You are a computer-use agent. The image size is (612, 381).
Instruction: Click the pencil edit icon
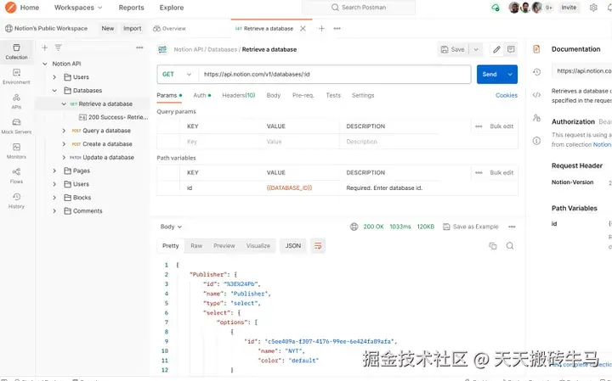pyautogui.click(x=496, y=49)
